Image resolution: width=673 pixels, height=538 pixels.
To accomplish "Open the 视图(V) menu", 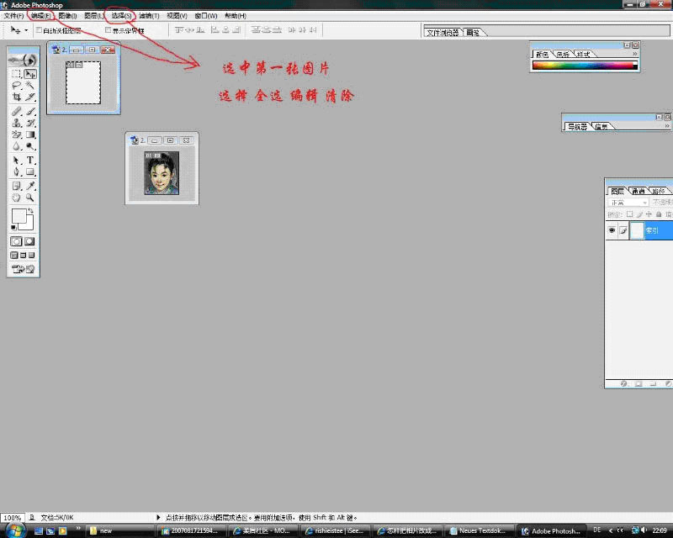I will 177,16.
